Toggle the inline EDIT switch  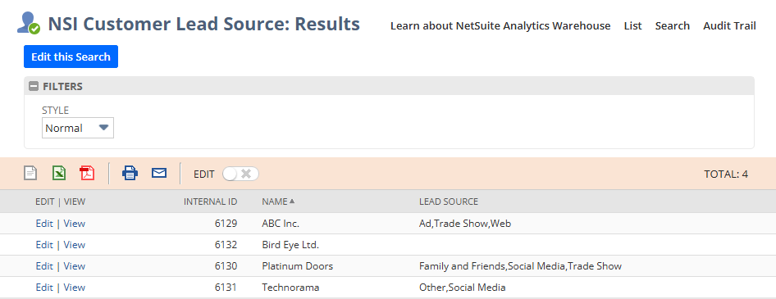(x=240, y=174)
